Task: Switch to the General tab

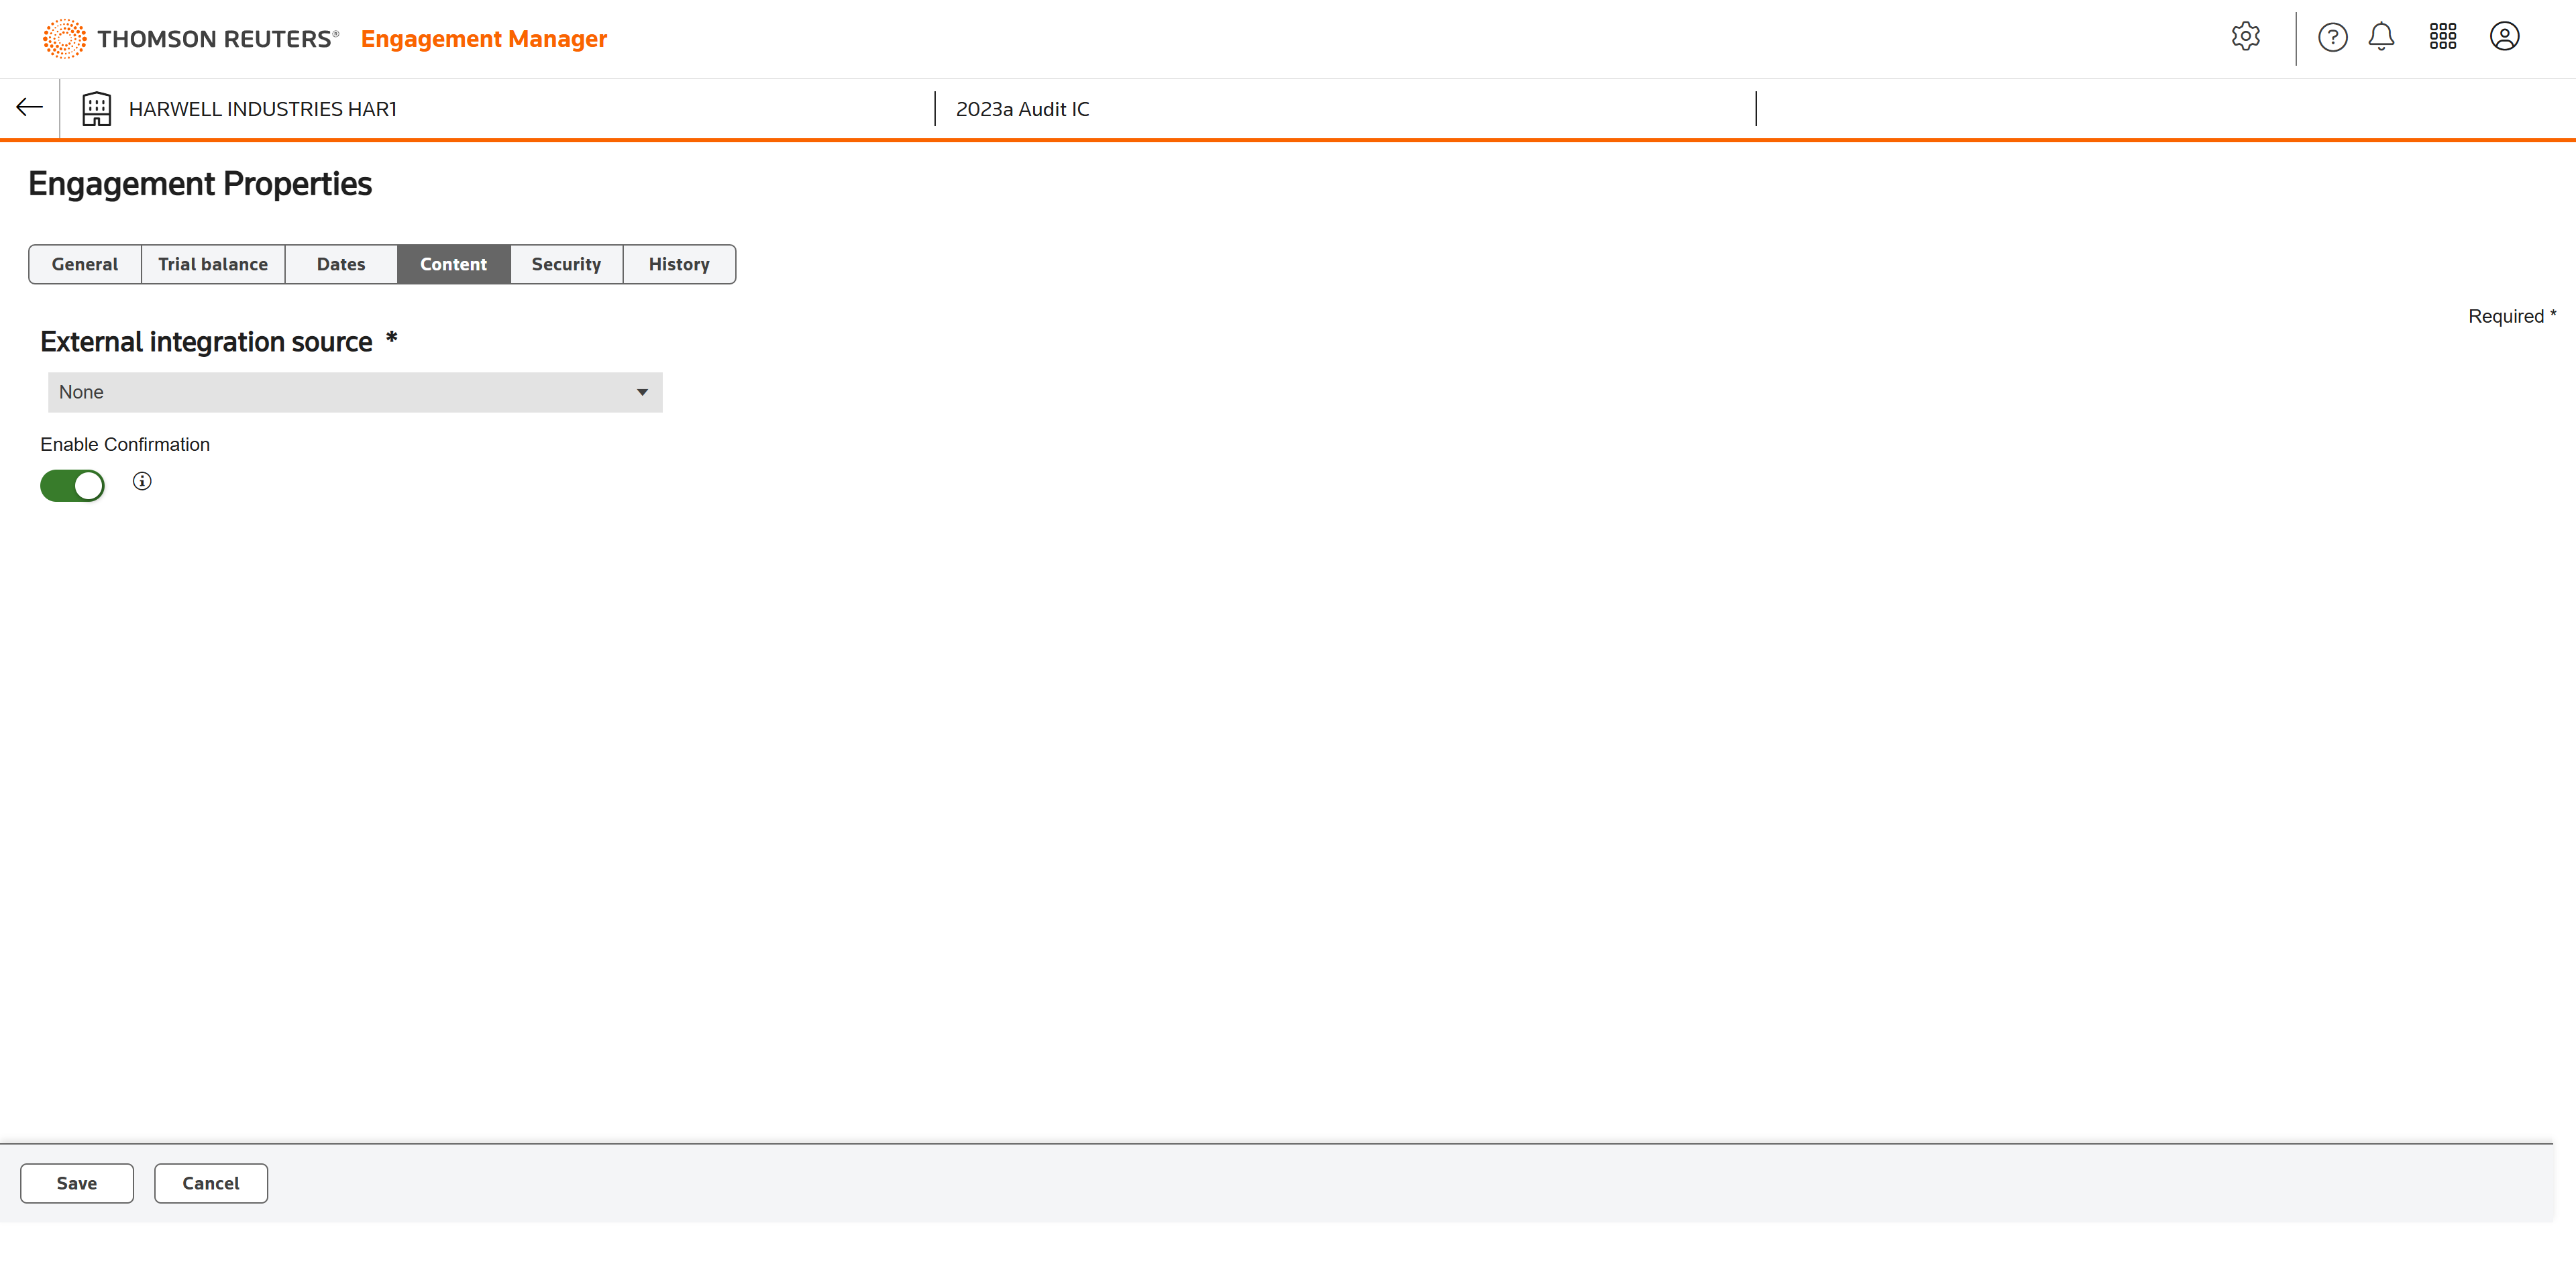Action: pyautogui.click(x=85, y=264)
